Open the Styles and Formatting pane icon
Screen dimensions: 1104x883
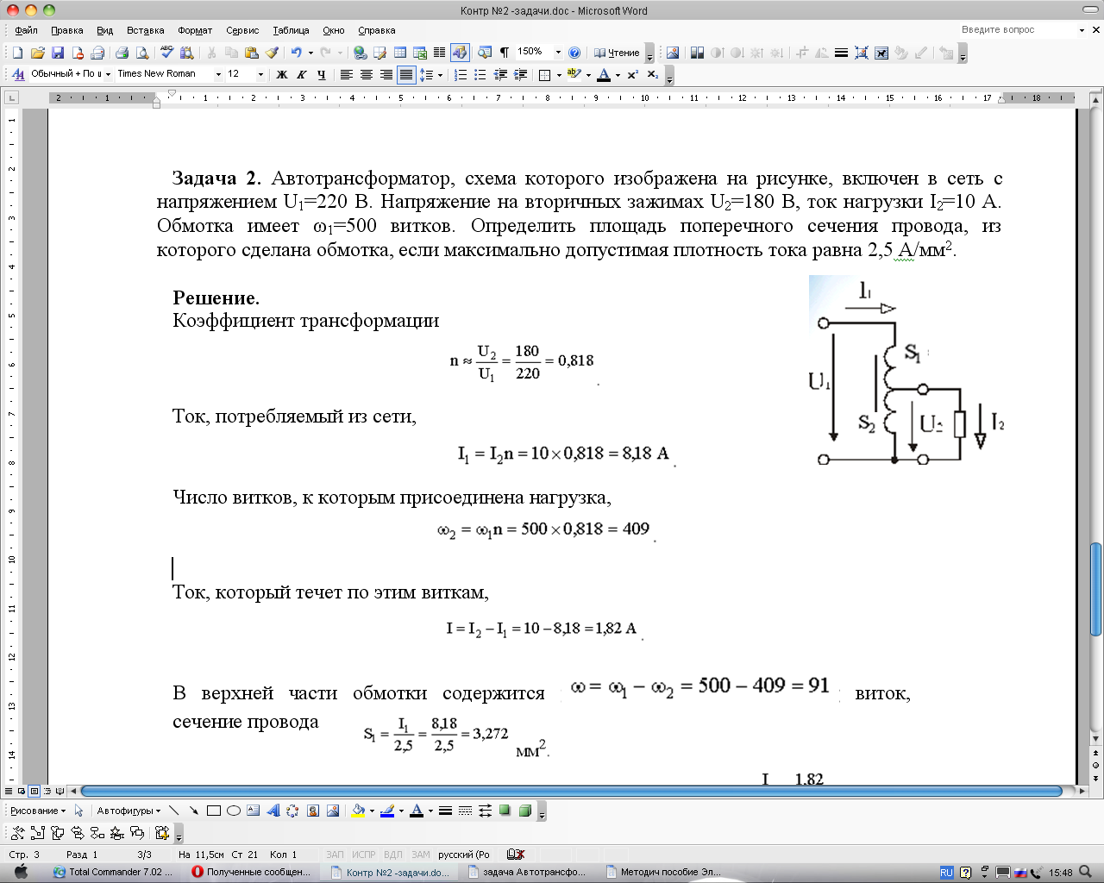coord(18,74)
